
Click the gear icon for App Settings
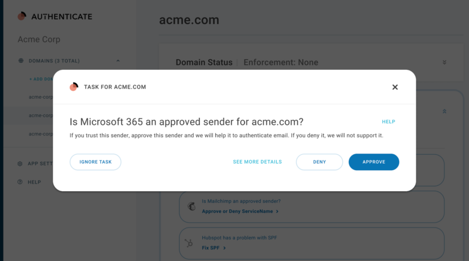(x=20, y=164)
